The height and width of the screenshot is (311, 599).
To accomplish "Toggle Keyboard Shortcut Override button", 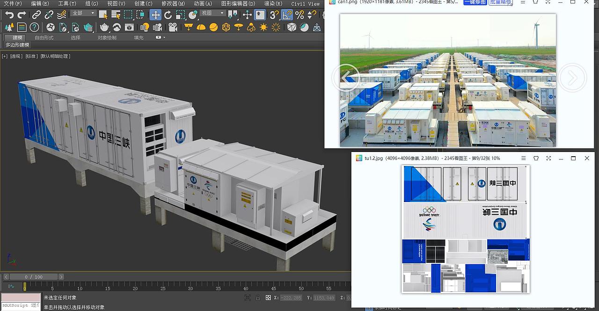I will (260, 14).
